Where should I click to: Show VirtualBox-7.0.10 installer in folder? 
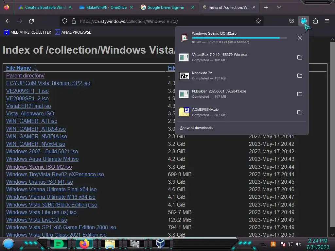point(300,58)
